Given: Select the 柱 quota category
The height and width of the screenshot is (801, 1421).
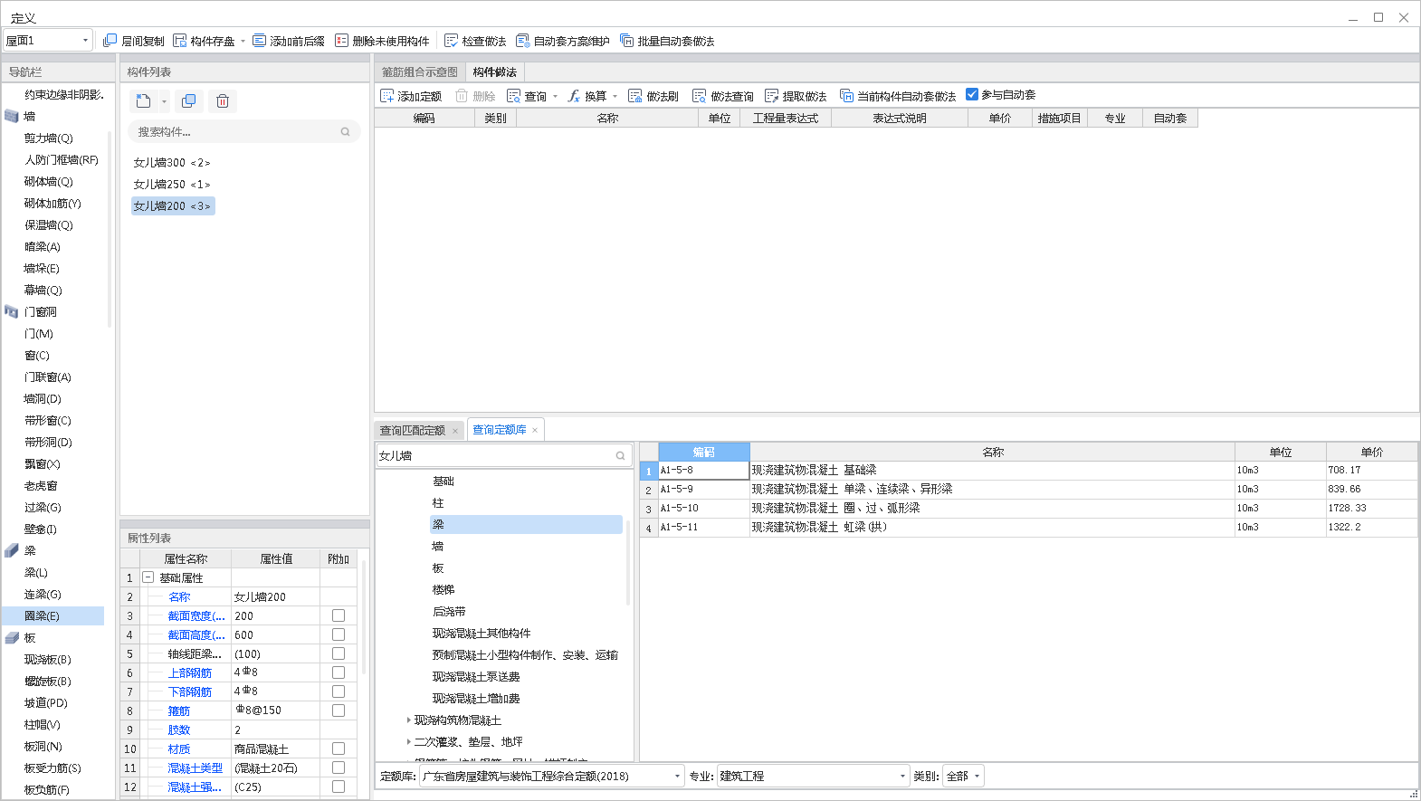Looking at the screenshot, I should click(x=438, y=503).
